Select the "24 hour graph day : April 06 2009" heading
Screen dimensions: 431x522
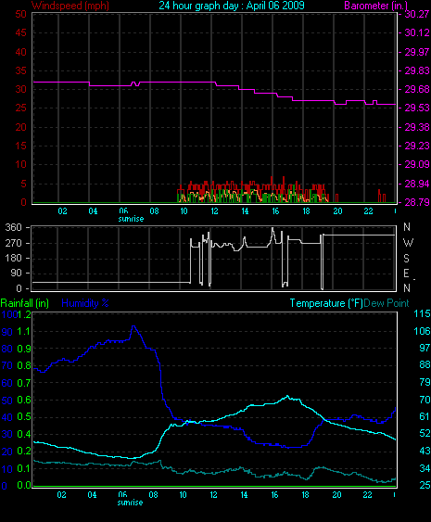tap(232, 6)
